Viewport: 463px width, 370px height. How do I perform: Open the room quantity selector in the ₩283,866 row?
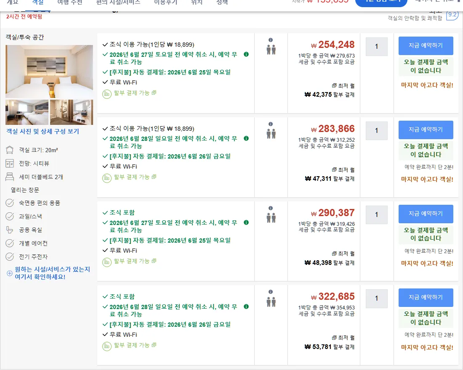(376, 131)
